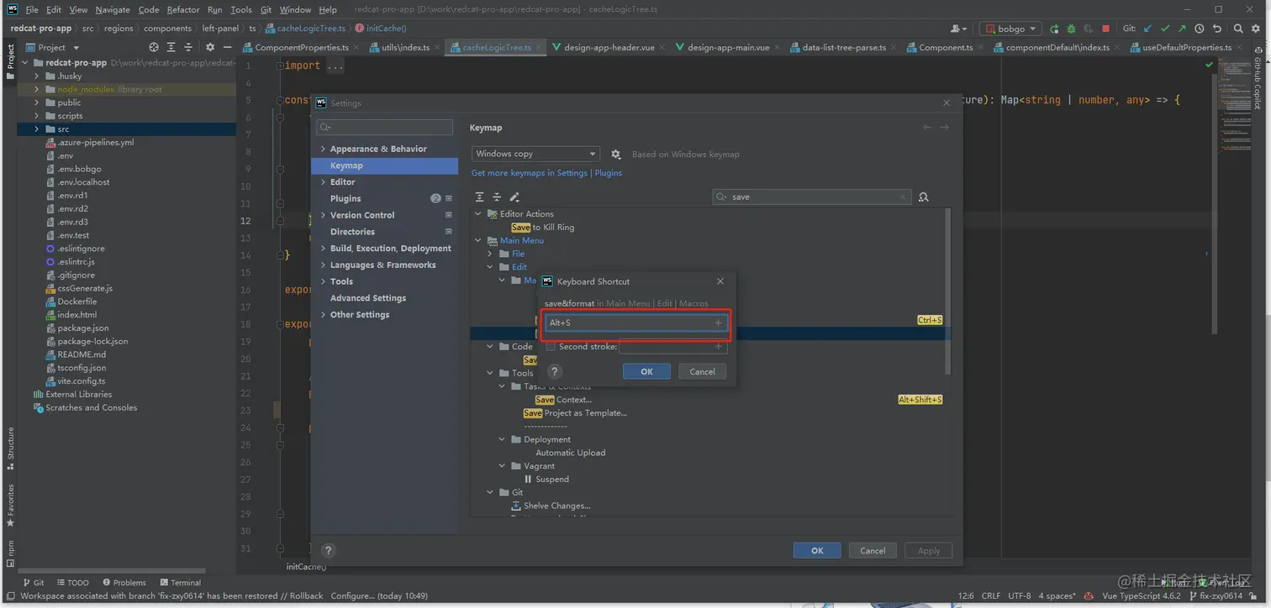Open Terminal tool window tab

tap(180, 582)
